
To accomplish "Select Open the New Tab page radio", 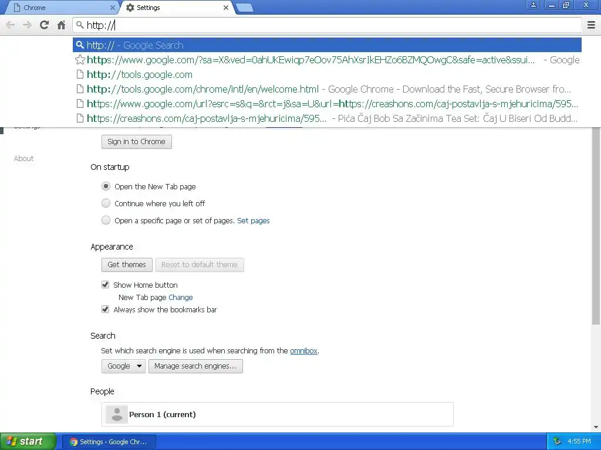I will pyautogui.click(x=106, y=186).
